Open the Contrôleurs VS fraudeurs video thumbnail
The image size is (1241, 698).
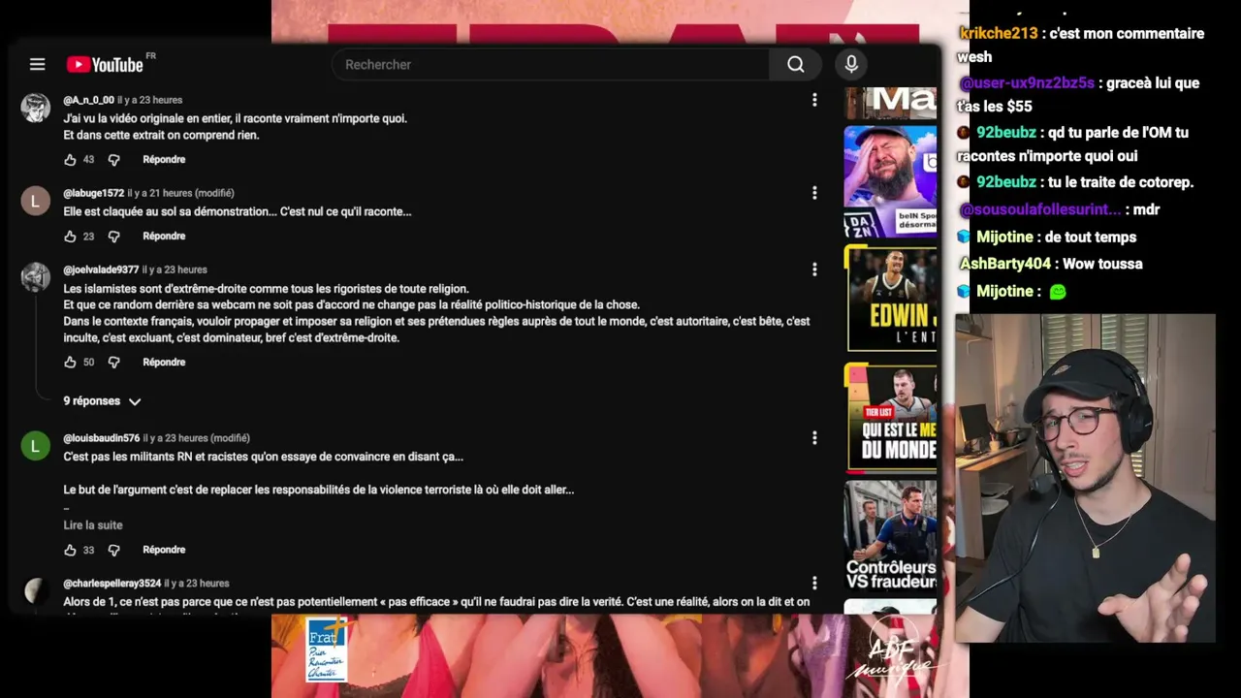coord(890,536)
